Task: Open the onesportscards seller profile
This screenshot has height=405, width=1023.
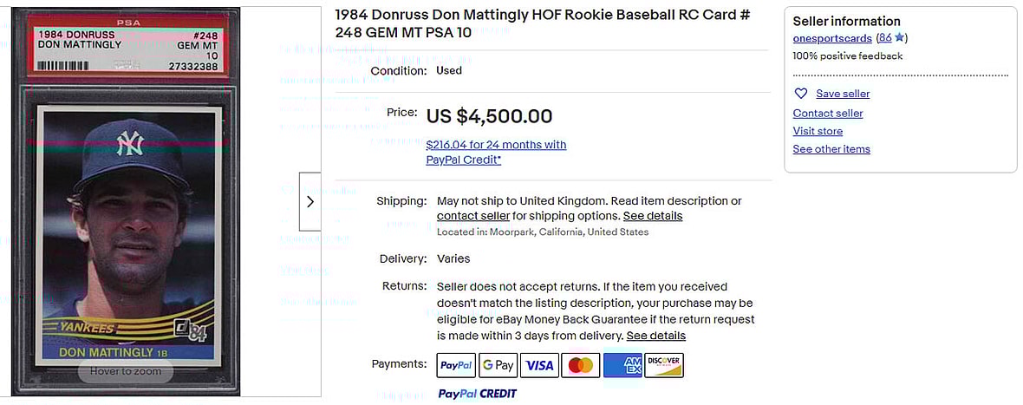Action: [832, 38]
